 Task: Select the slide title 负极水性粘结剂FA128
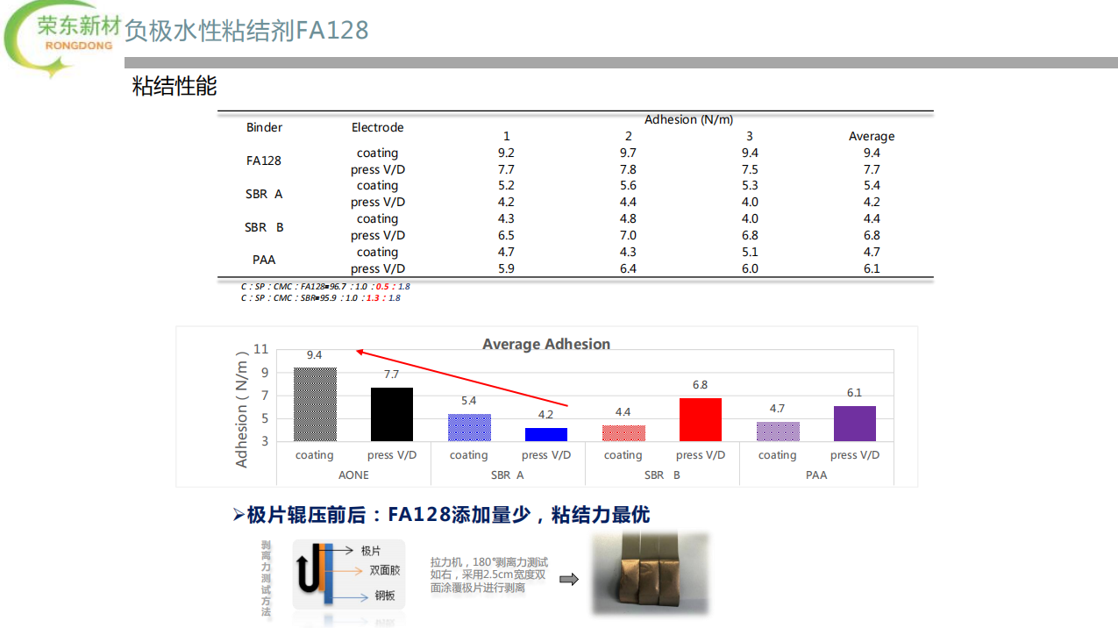pos(246,31)
